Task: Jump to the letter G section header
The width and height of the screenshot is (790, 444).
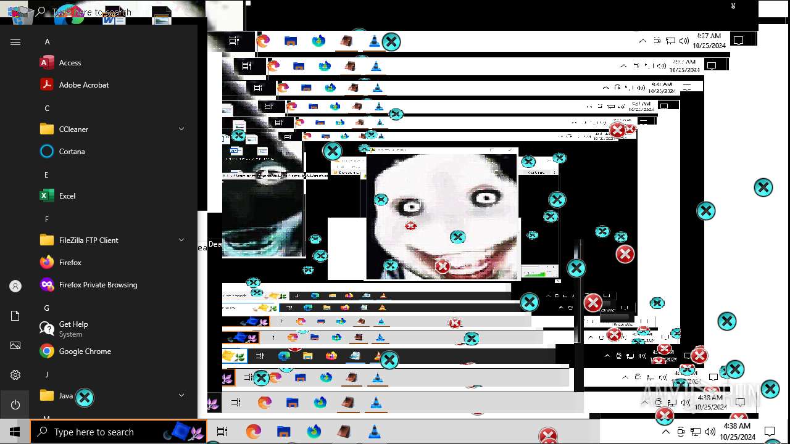Action: (x=47, y=308)
